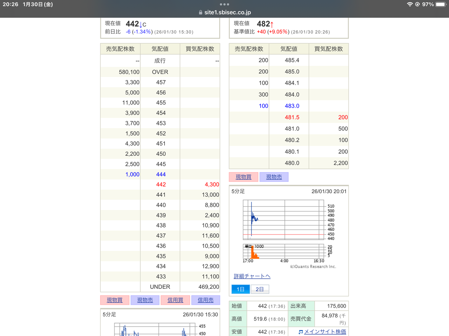Tap the lock icon in the address bar
This screenshot has width=449, height=336.
coord(201,12)
